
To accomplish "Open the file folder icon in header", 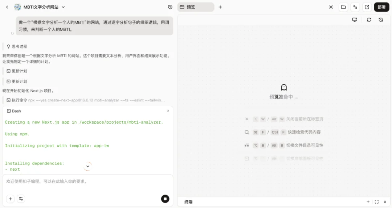I will tap(343, 7).
